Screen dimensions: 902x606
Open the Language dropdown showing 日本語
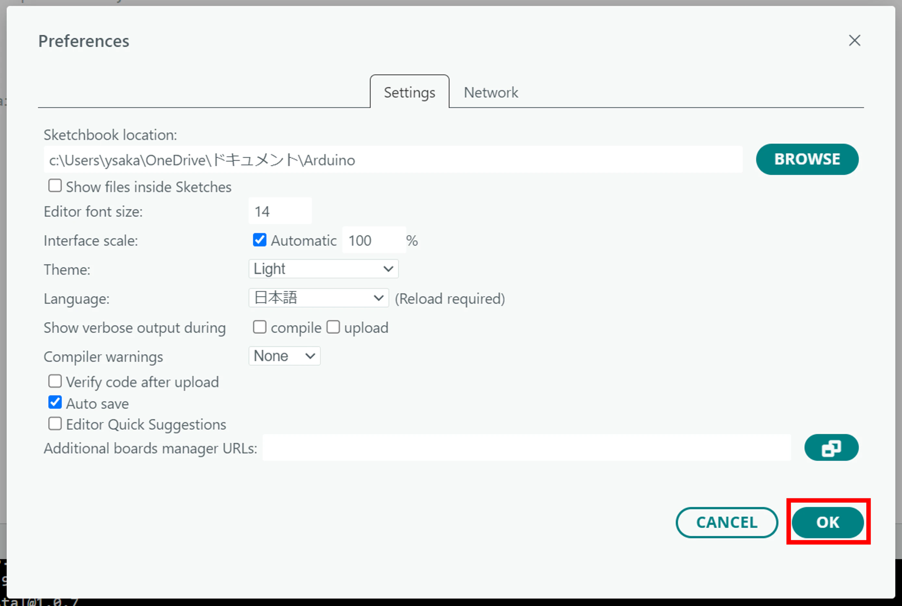point(319,298)
